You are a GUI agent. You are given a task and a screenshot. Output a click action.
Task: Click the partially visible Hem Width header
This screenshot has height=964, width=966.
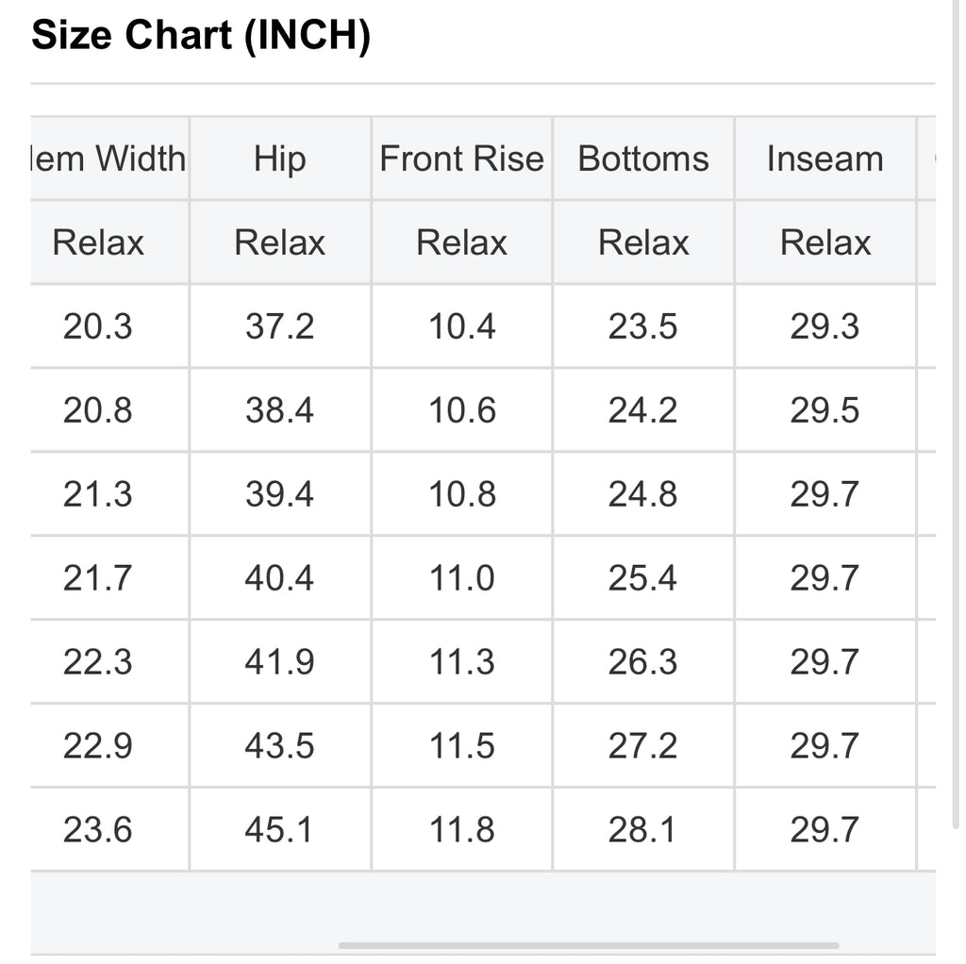pos(108,158)
